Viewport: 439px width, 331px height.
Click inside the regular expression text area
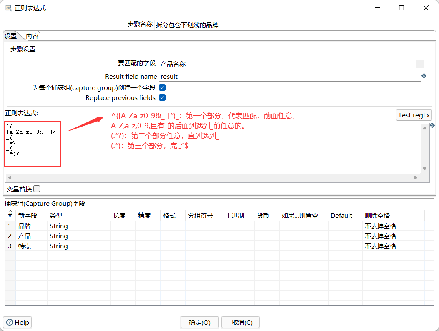coord(213,148)
